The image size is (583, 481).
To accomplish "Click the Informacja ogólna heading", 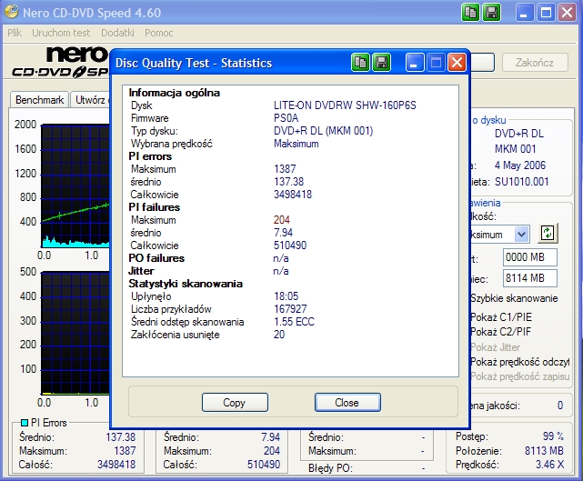I will point(174,93).
